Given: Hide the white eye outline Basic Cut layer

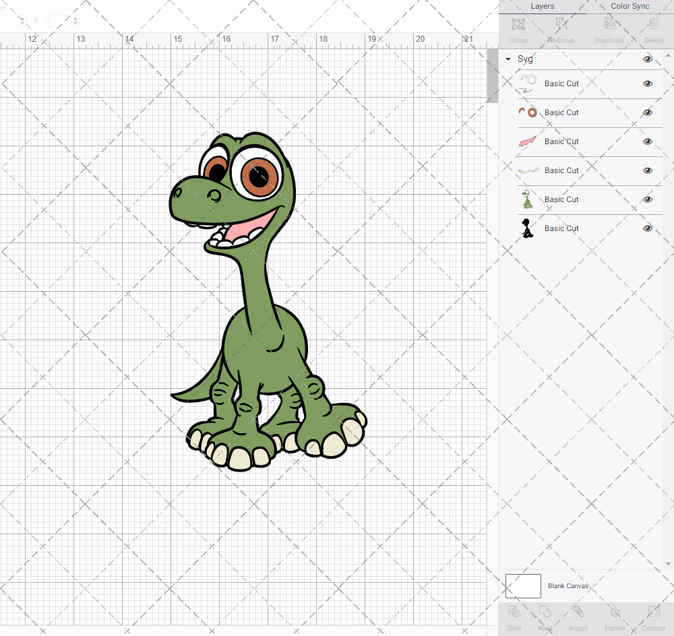Looking at the screenshot, I should (648, 84).
